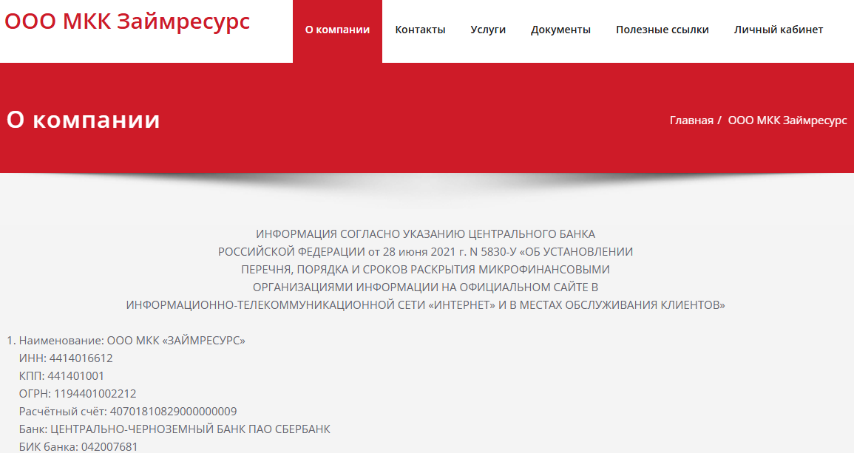Click the text line with N 5830-У

pyautogui.click(x=425, y=252)
